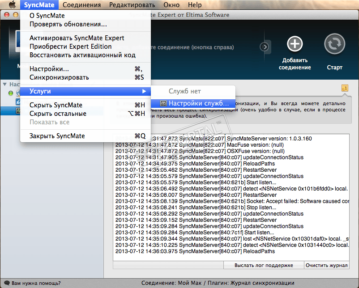Screen dimensions: 359x288
Task: Click log line 'Socket: Accept failed'
Action: click(x=232, y=201)
